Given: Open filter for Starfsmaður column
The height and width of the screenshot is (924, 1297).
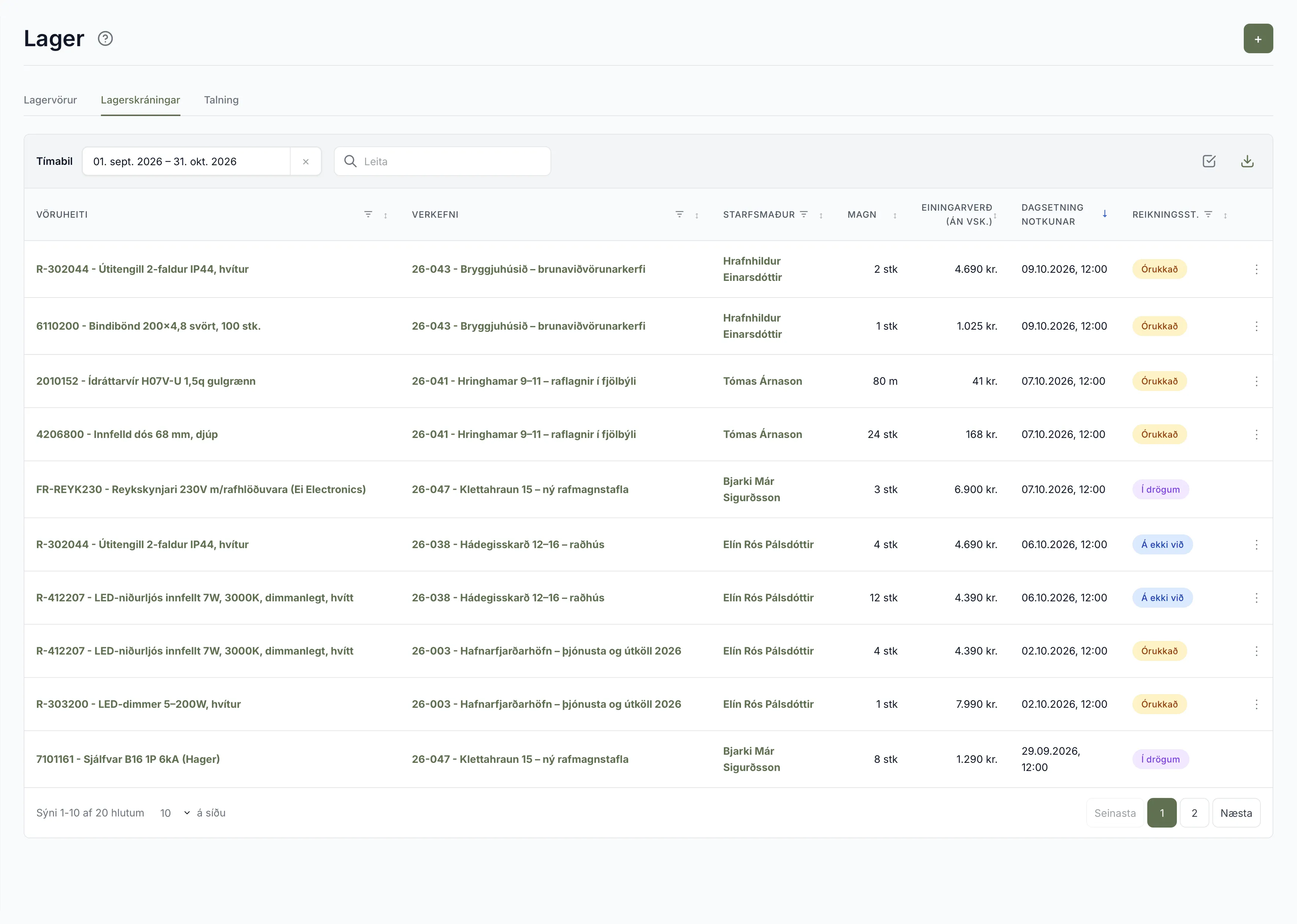Looking at the screenshot, I should tap(803, 214).
